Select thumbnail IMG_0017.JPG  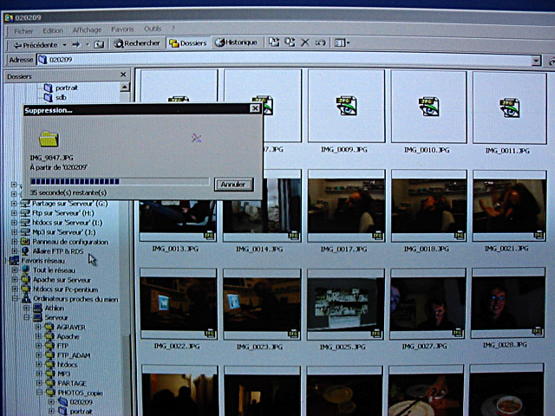[346, 206]
